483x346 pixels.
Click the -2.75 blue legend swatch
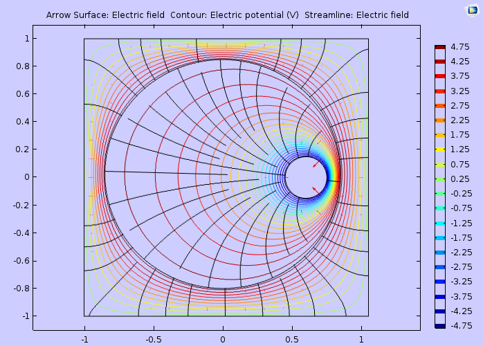439,267
